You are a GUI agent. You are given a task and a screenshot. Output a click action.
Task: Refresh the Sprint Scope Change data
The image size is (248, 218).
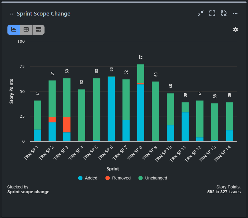coord(223,13)
